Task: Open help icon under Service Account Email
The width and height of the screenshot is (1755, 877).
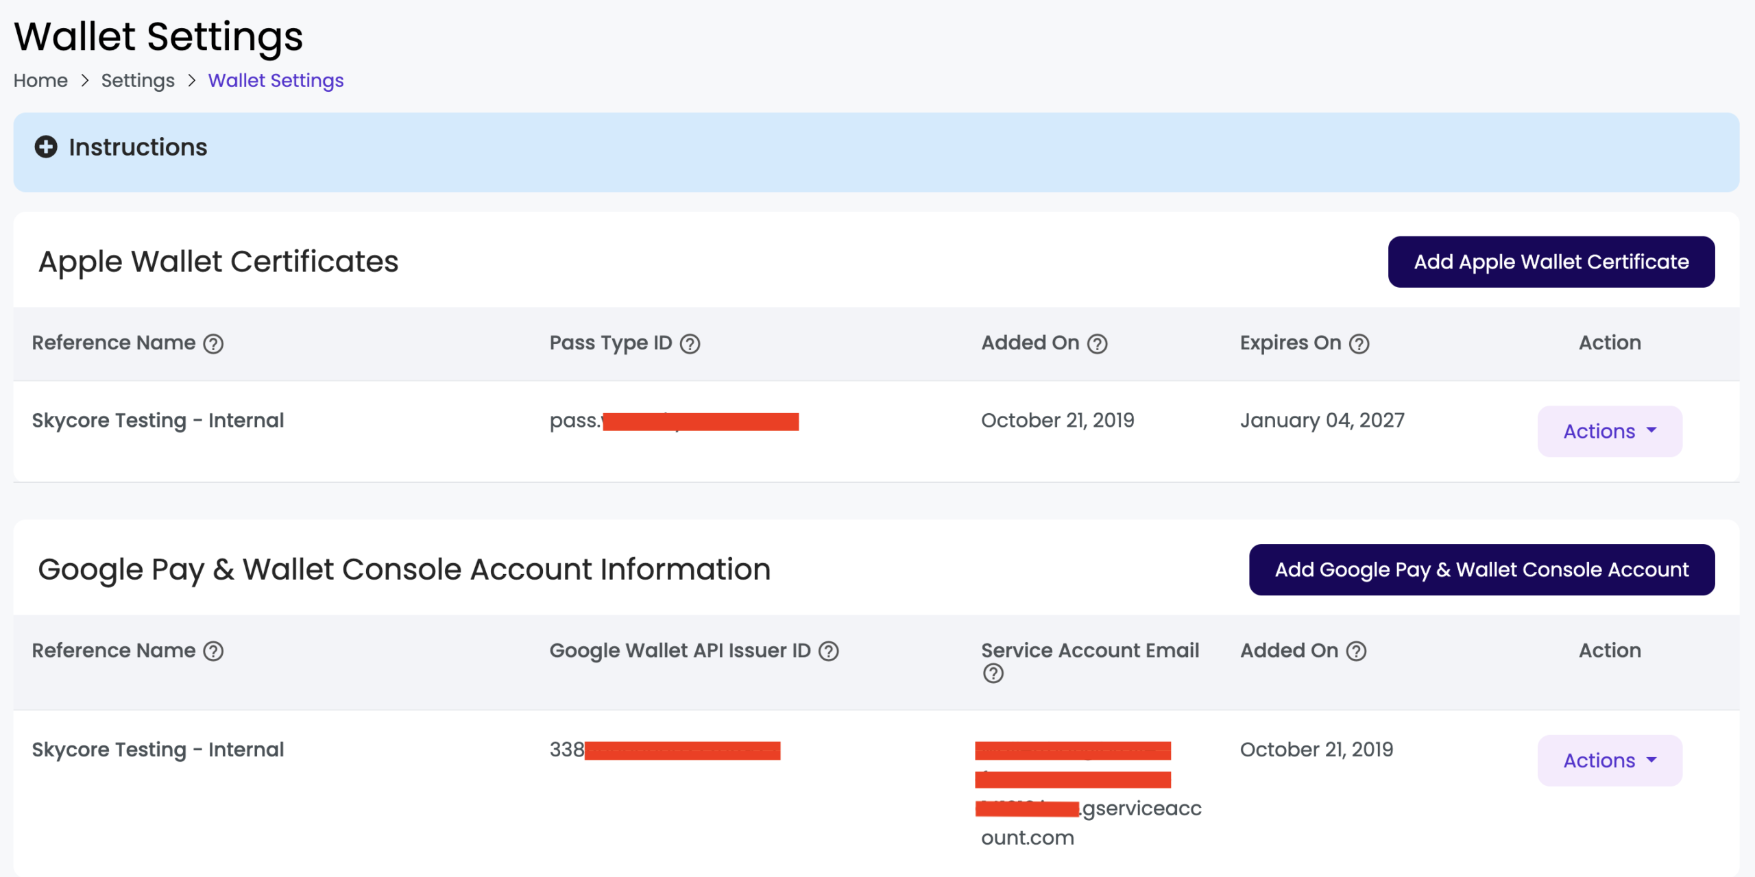Action: (993, 674)
